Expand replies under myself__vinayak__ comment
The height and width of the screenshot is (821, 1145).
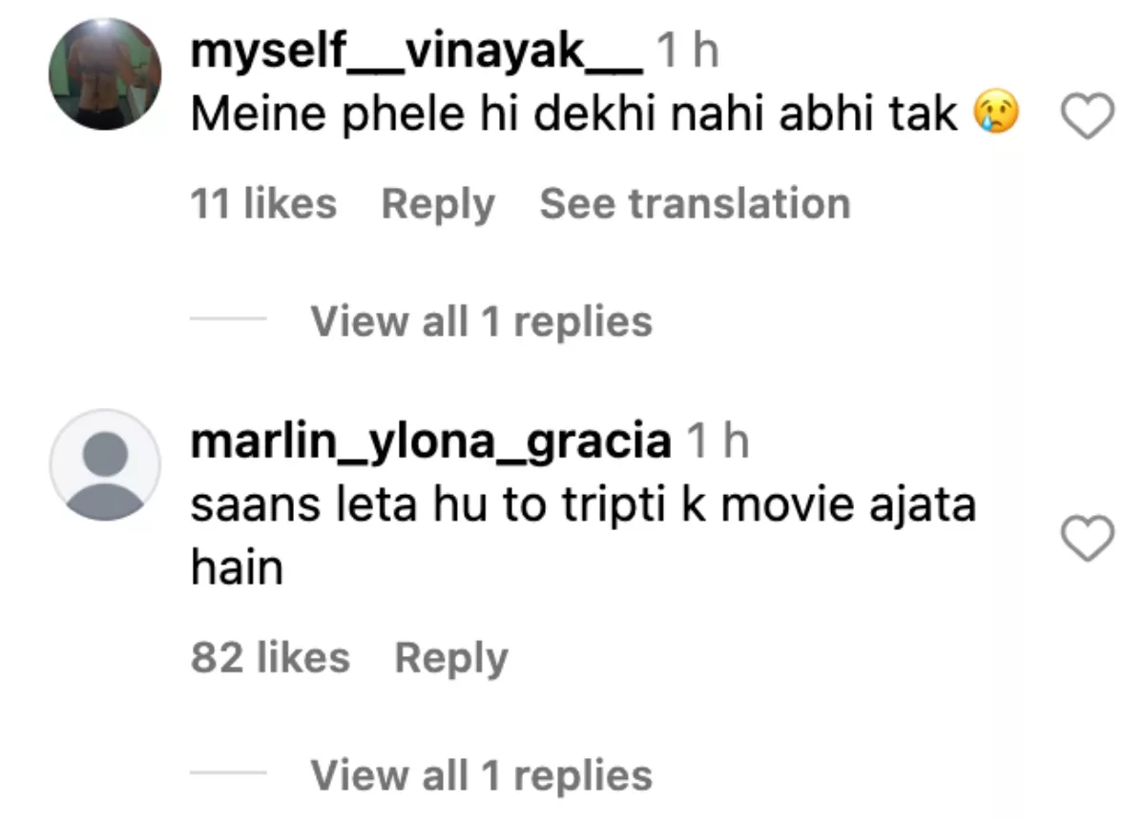[482, 321]
